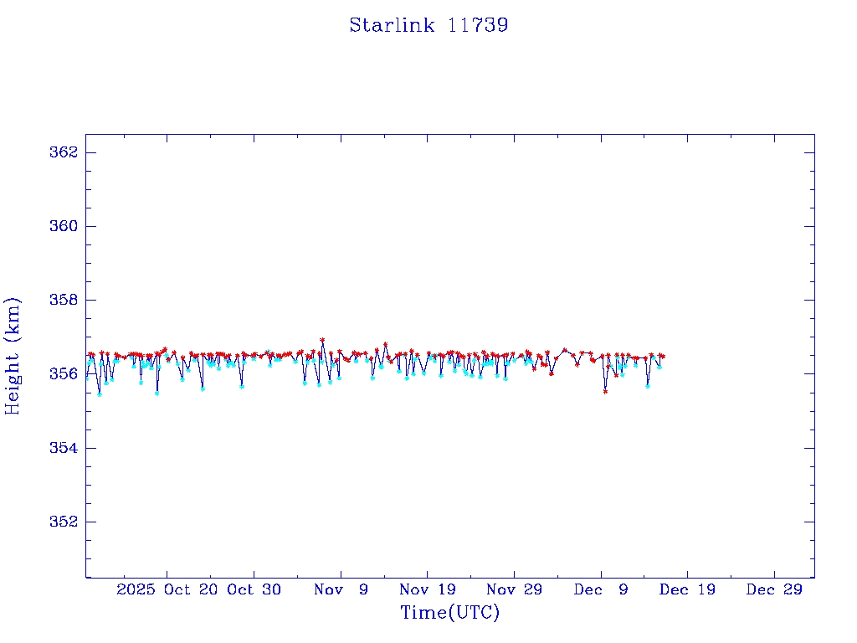
Task: Click the highest red peak near Nov 7
Action: [322, 340]
